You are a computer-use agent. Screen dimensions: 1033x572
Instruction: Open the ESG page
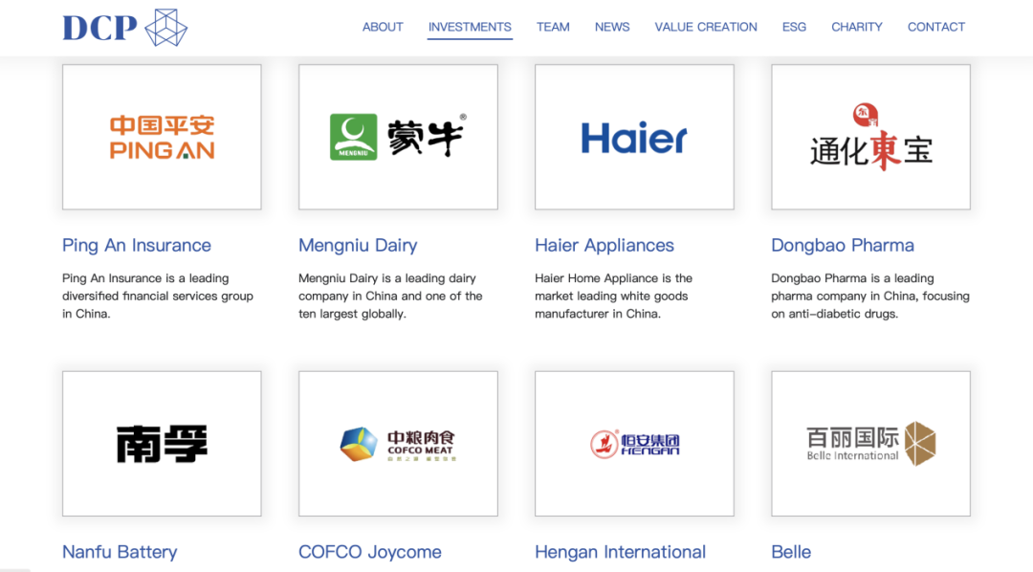pyautogui.click(x=794, y=27)
